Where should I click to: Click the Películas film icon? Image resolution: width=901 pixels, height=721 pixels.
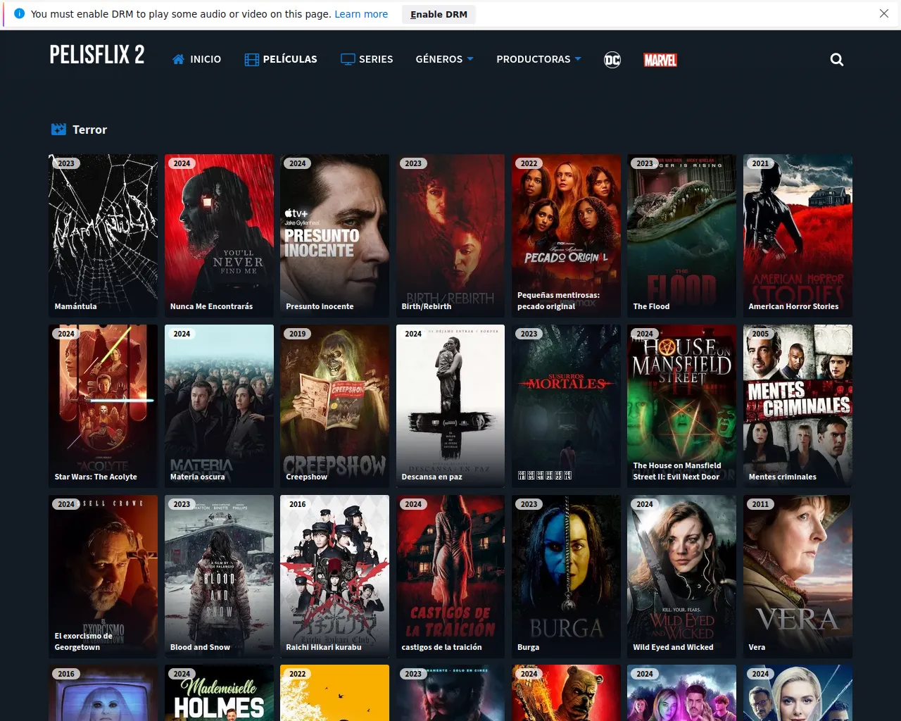252,59
